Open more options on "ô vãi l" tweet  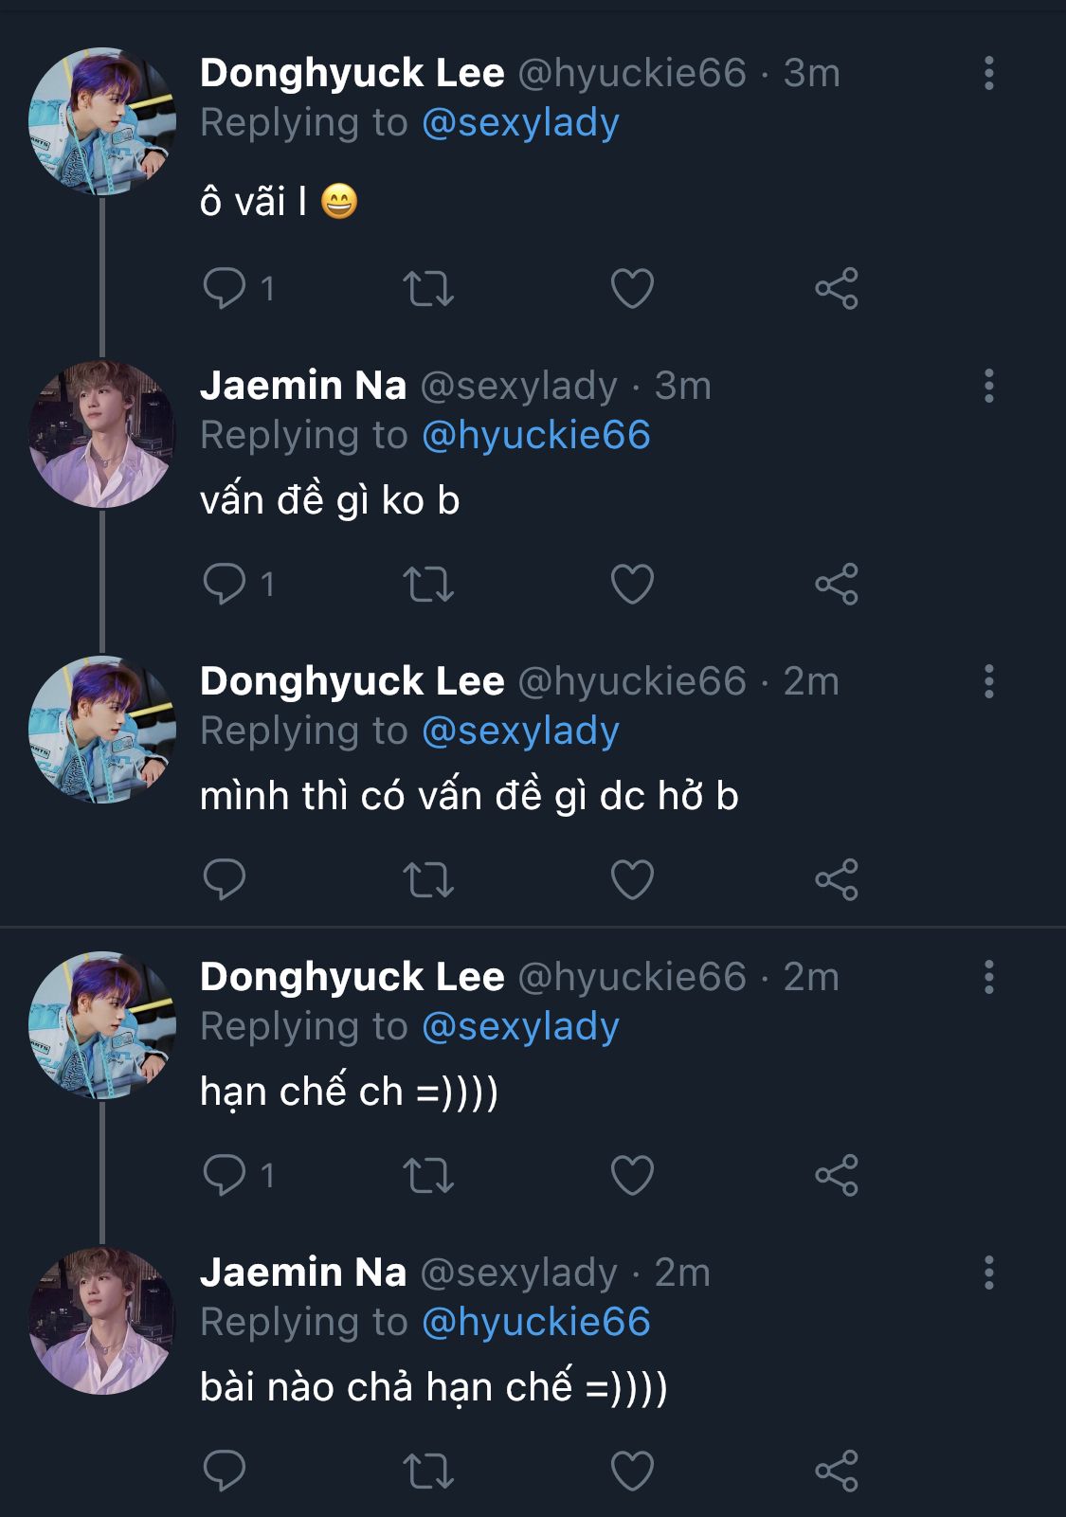tap(988, 73)
